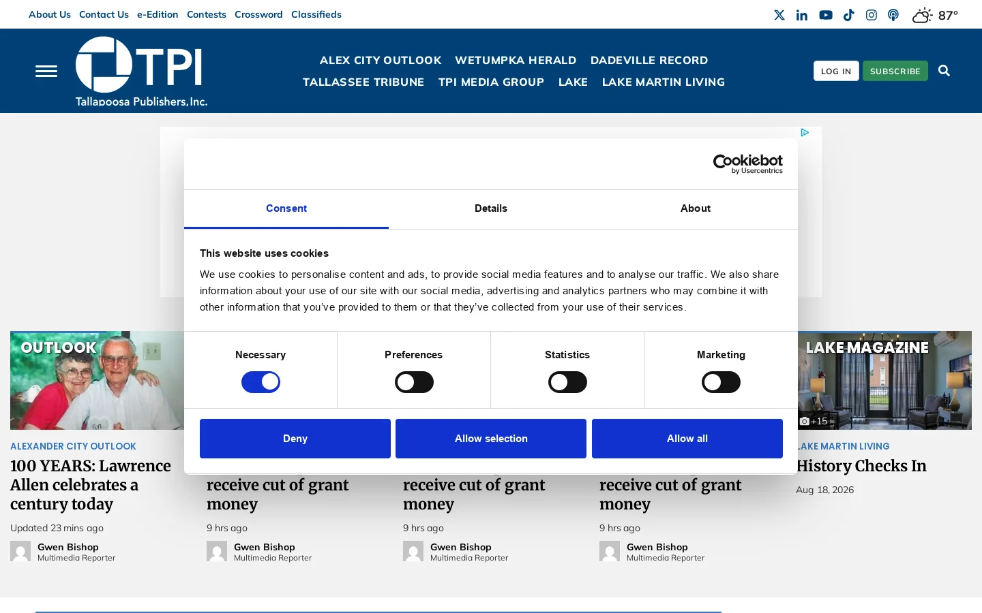This screenshot has height=613, width=982.
Task: Click the TPI Tallapoosa Publishers logo
Action: (x=141, y=71)
